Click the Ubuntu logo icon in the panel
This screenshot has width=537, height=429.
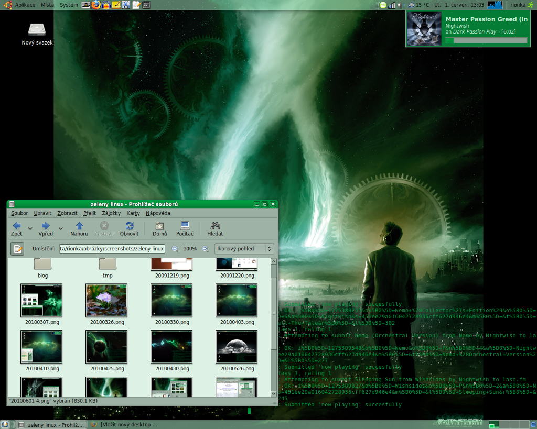7,5
